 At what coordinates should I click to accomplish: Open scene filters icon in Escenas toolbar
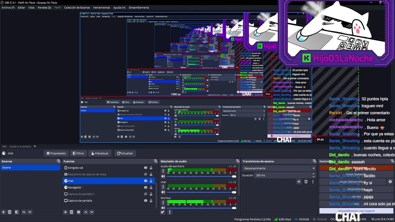(17, 212)
